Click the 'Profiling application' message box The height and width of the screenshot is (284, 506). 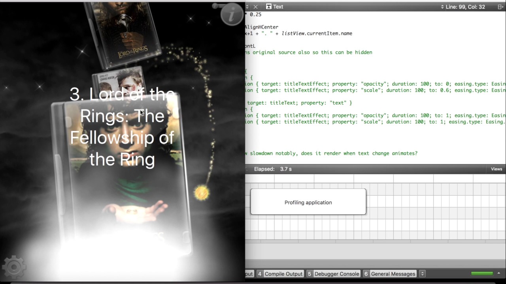[308, 202]
